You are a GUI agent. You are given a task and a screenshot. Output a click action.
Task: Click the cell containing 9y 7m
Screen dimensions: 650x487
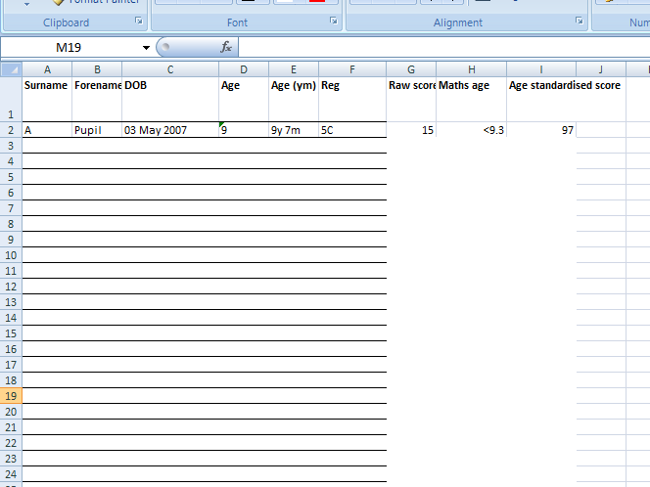(x=294, y=130)
